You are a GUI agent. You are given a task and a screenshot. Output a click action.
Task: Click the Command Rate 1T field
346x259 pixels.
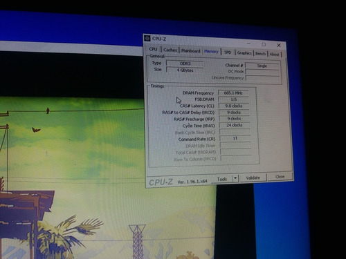pos(235,138)
